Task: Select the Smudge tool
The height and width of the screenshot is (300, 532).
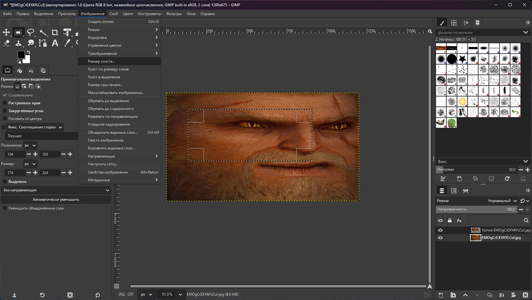Action: click(x=31, y=43)
